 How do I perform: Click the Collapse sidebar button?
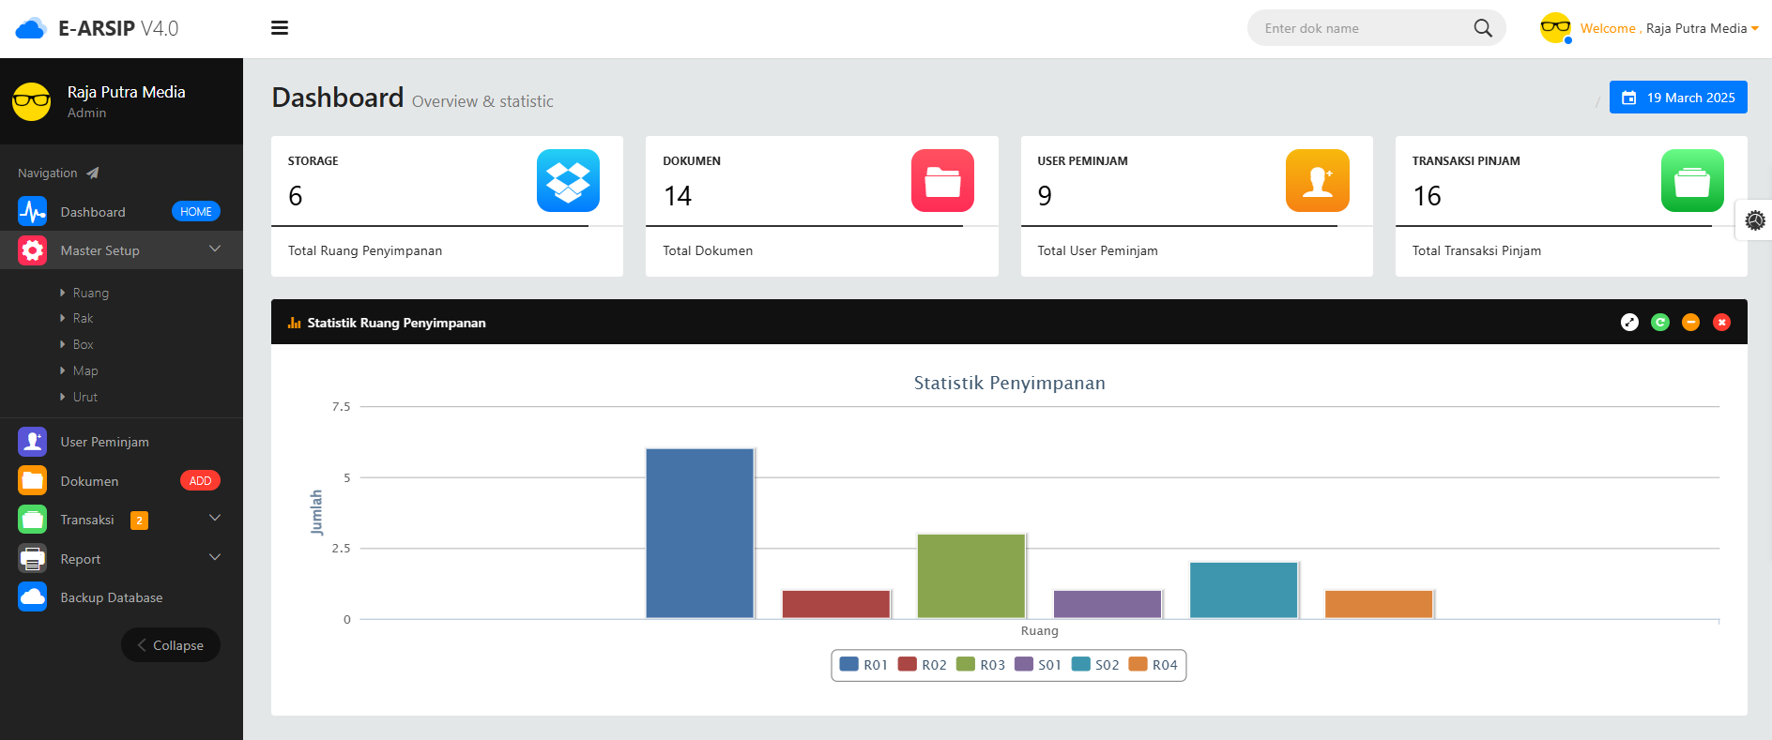(x=171, y=645)
